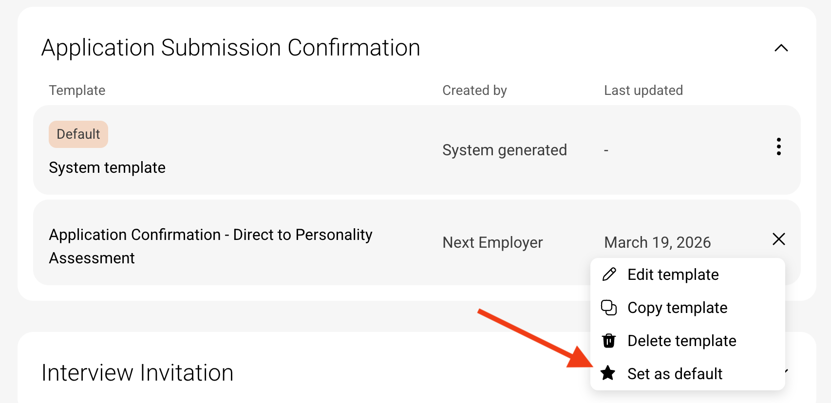Screen dimensions: 831x403
Task: Choose Delete template from the menu
Action: point(681,341)
